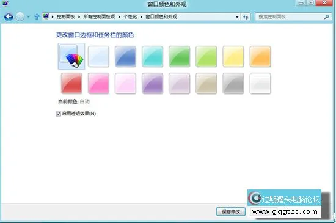Select the purple color swatch
The image size is (336, 223).
(152, 84)
